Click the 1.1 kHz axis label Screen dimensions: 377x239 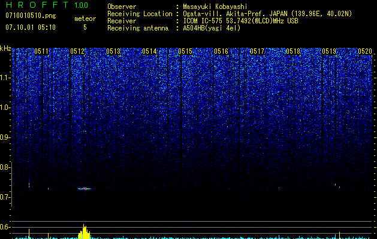click(x=5, y=78)
